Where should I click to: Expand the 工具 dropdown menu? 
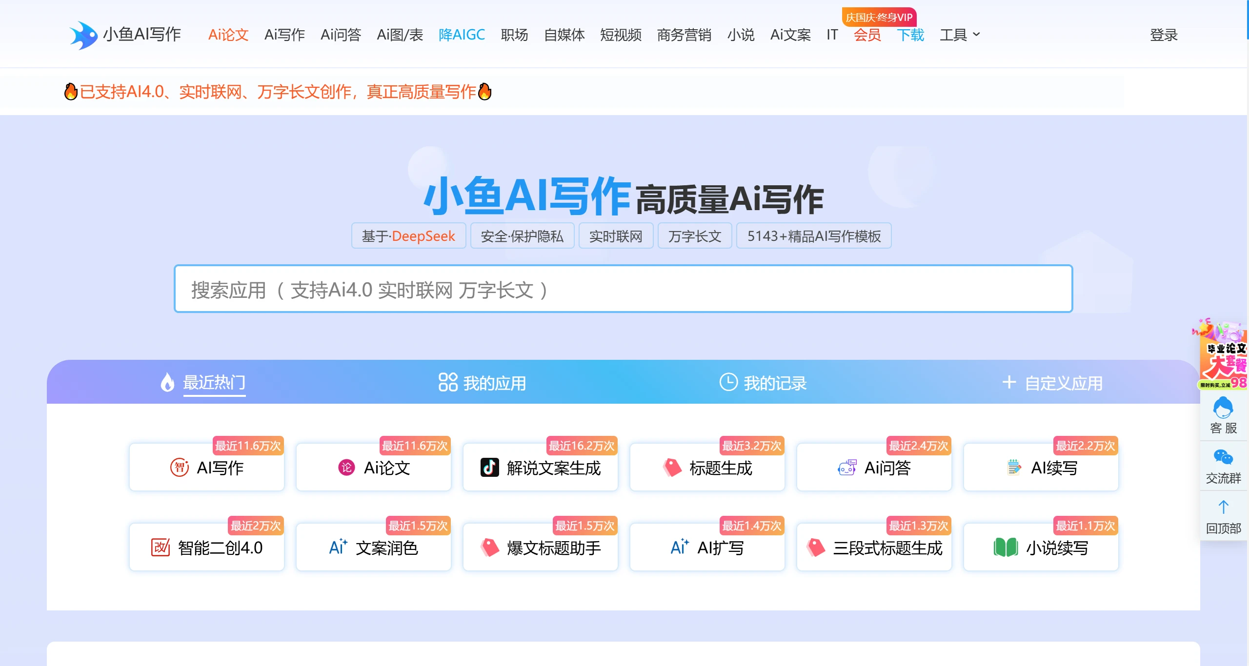pyautogui.click(x=959, y=35)
